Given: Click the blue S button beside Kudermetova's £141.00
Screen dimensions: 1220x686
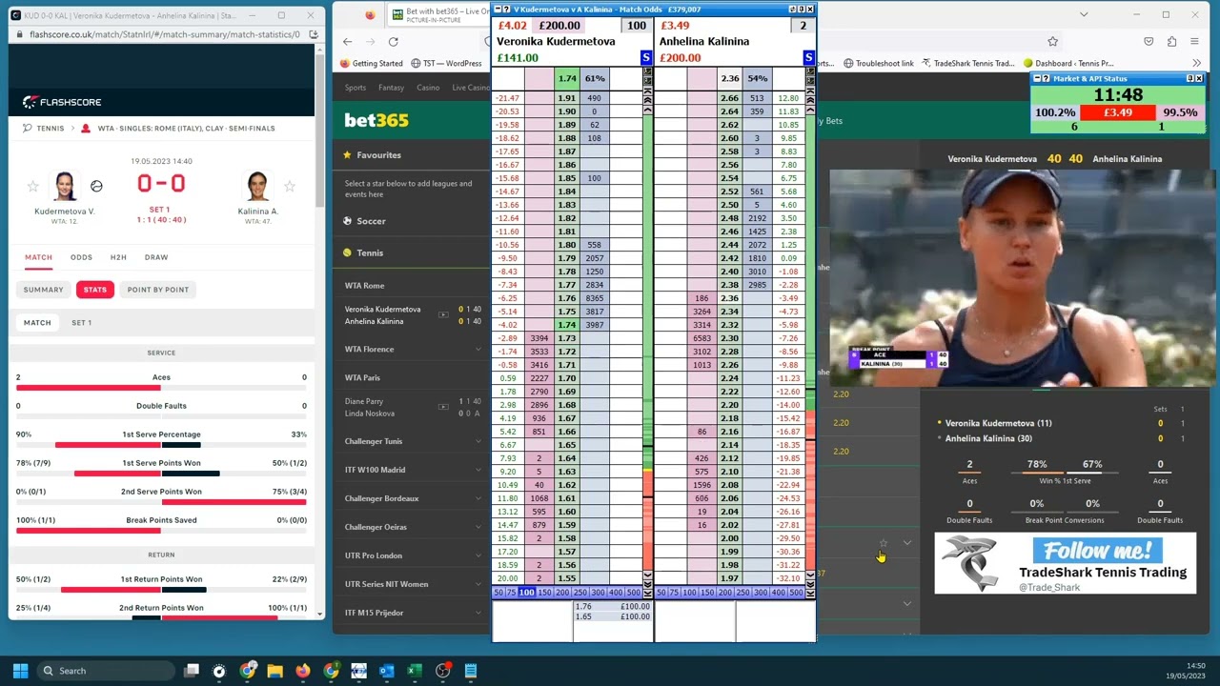Looking at the screenshot, I should (x=645, y=58).
